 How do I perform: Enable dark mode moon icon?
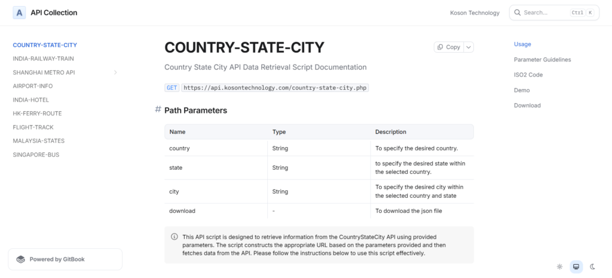(x=593, y=267)
